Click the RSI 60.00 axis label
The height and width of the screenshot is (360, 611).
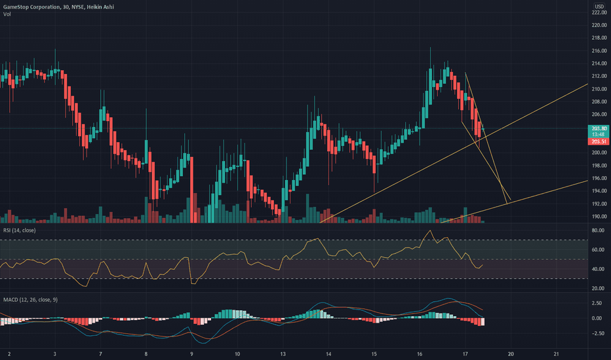pyautogui.click(x=598, y=250)
